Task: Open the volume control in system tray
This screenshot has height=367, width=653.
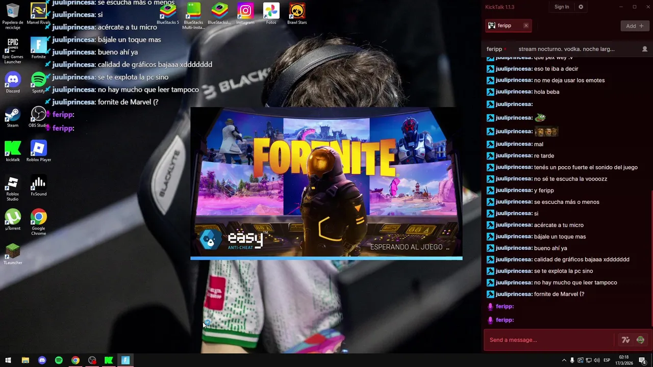Action: (x=597, y=360)
